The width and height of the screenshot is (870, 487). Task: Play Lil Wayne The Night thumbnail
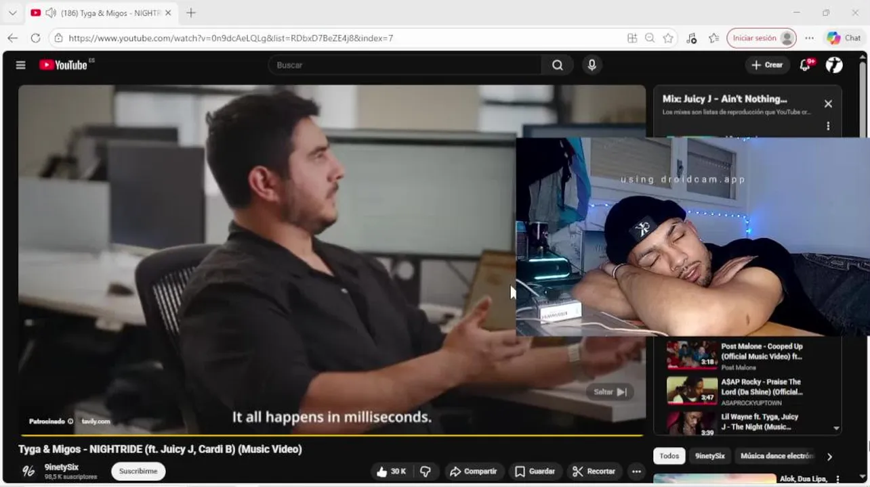point(692,424)
